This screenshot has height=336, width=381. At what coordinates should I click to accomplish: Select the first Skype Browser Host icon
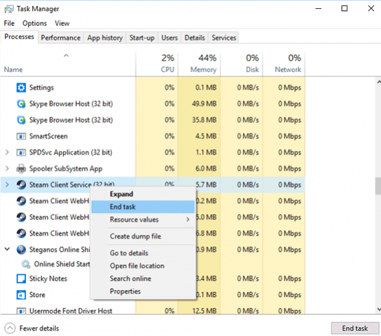(x=21, y=104)
